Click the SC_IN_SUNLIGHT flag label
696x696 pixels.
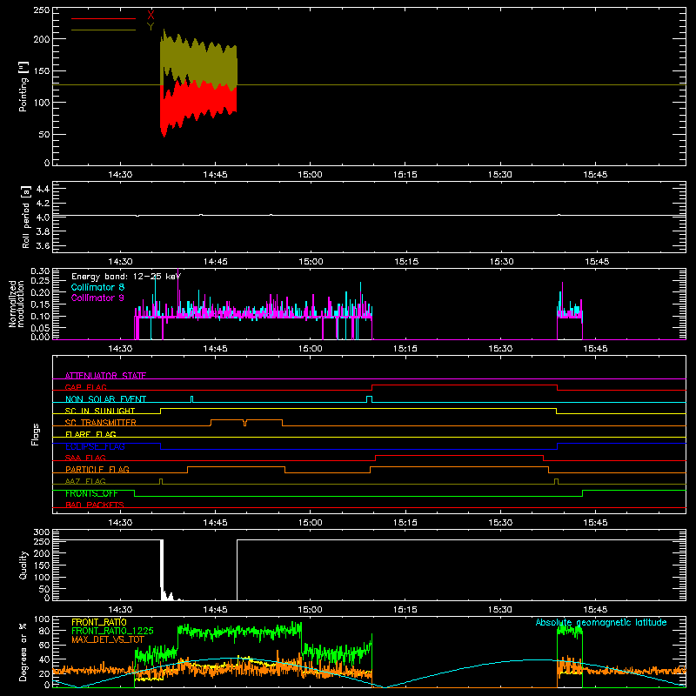click(x=100, y=411)
